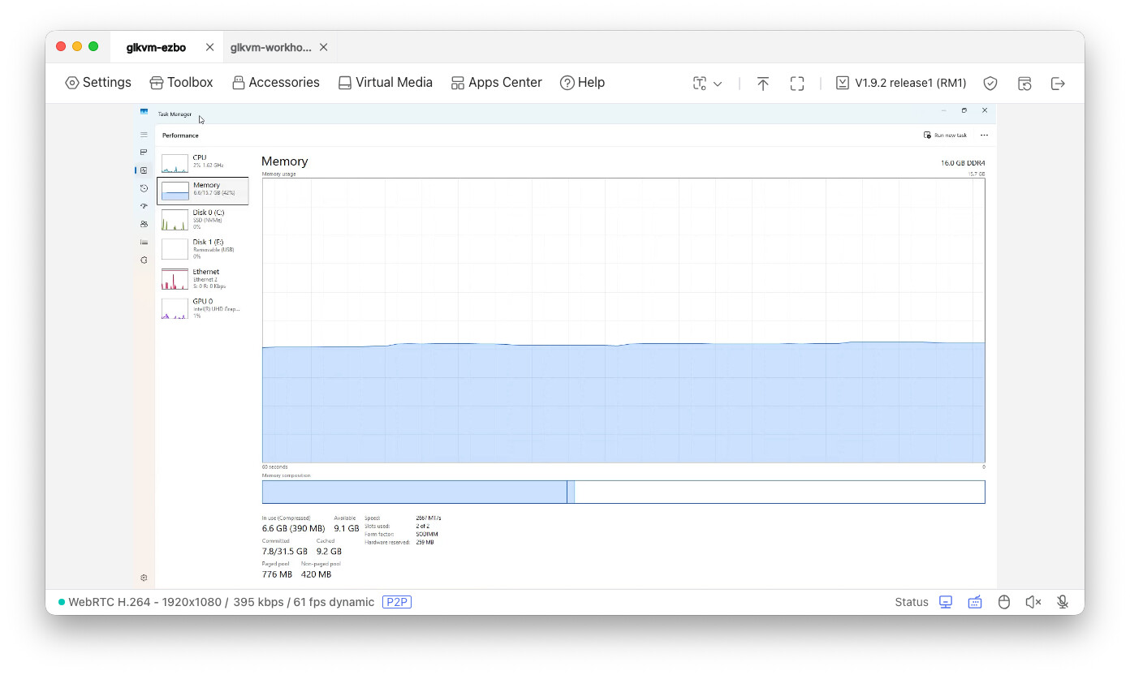This screenshot has width=1130, height=675.
Task: Click the Memory composition bar in-use segment
Action: point(414,492)
